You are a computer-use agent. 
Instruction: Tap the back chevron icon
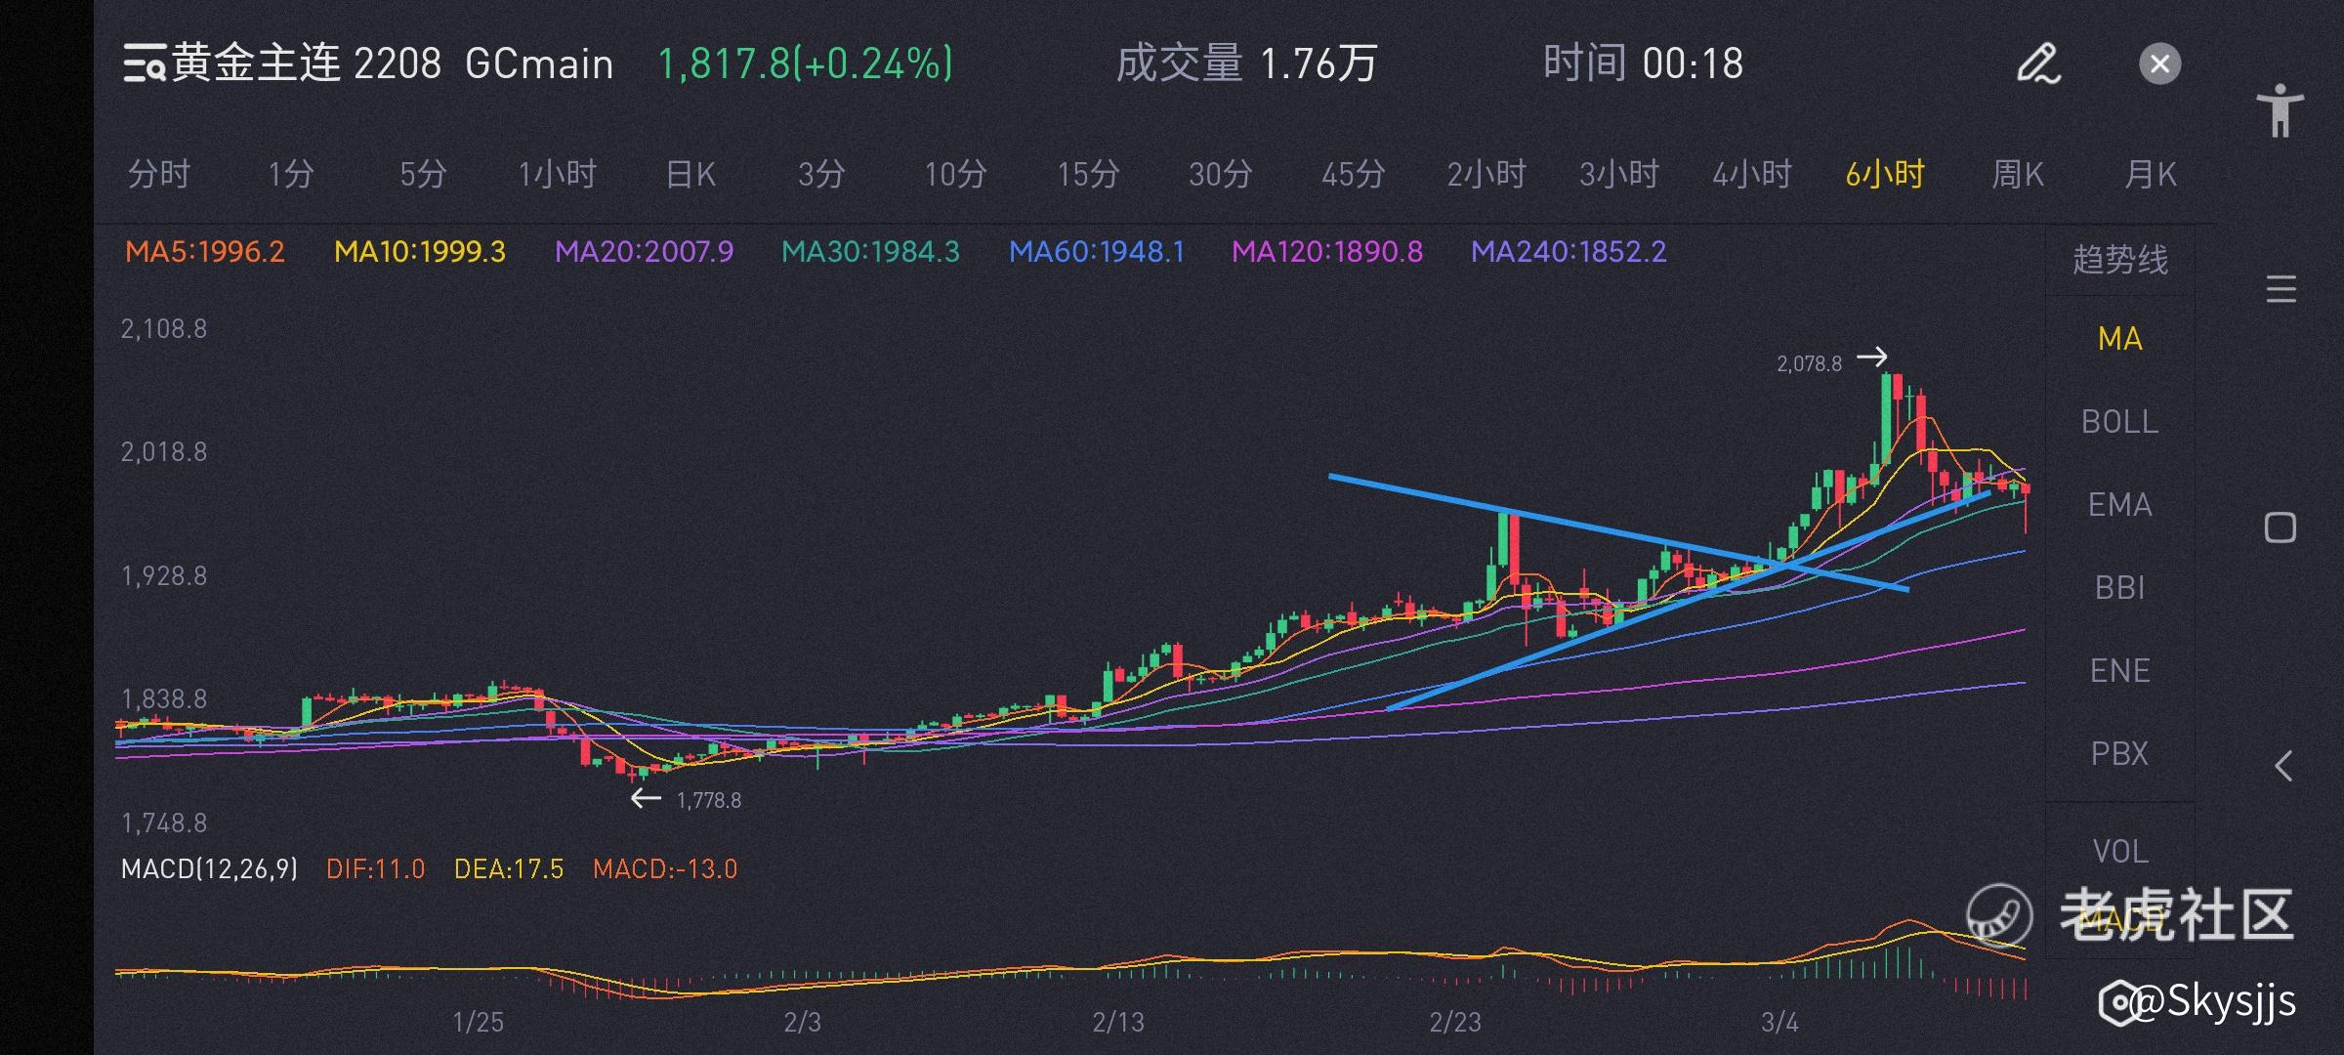(2282, 766)
